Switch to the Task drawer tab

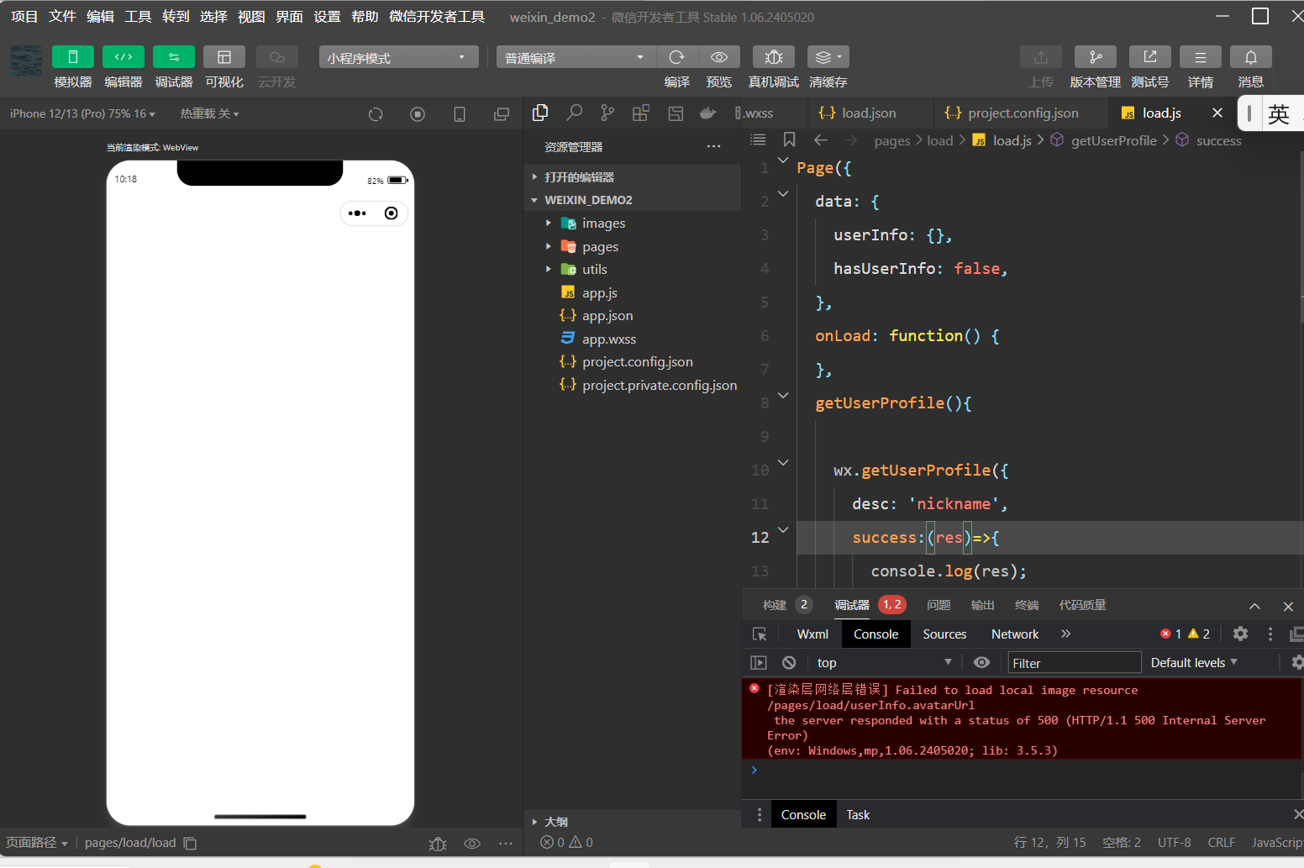coord(858,815)
